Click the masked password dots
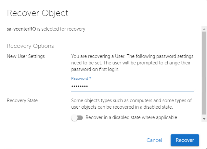This screenshot has width=207, height=149. tap(80, 86)
